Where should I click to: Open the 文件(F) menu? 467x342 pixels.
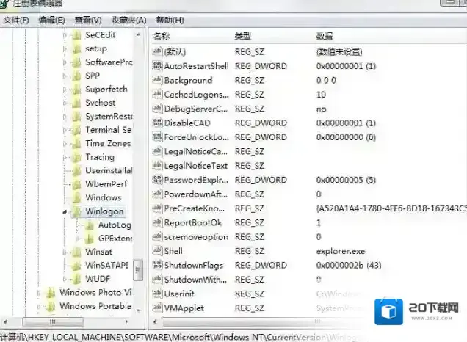point(16,21)
